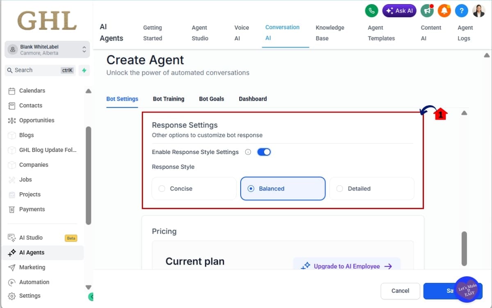The width and height of the screenshot is (492, 308).
Task: Switch to the Content AI tab
Action: tap(431, 33)
